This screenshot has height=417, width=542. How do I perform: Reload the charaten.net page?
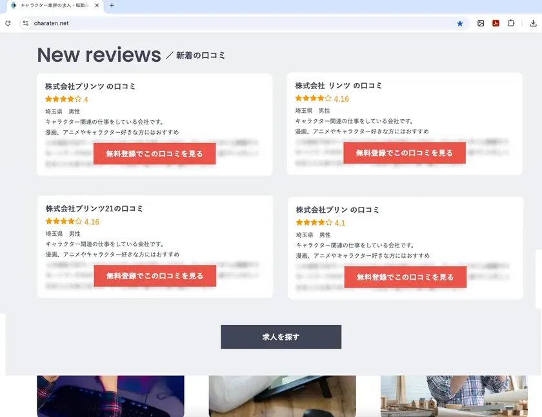8,23
